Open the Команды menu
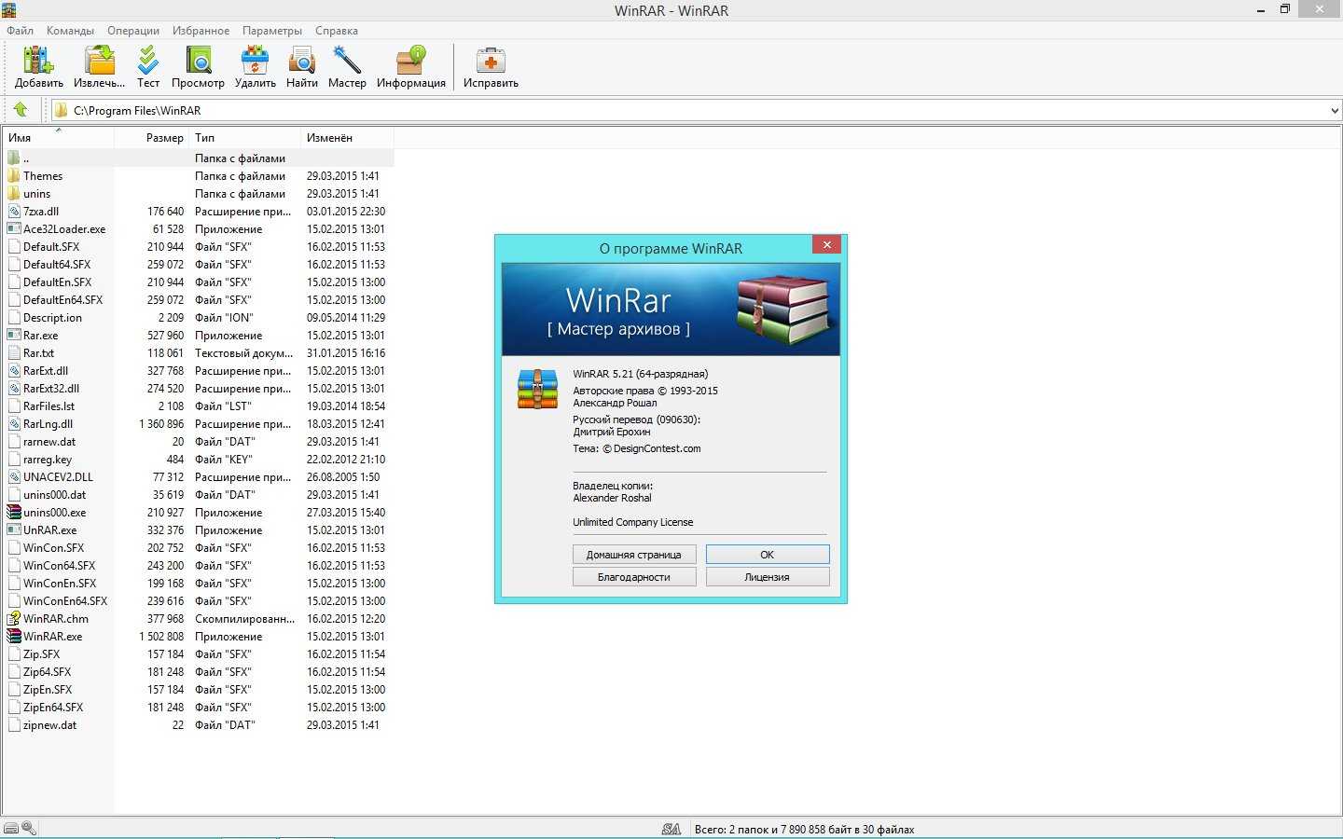This screenshot has height=839, width=1343. pyautogui.click(x=70, y=30)
